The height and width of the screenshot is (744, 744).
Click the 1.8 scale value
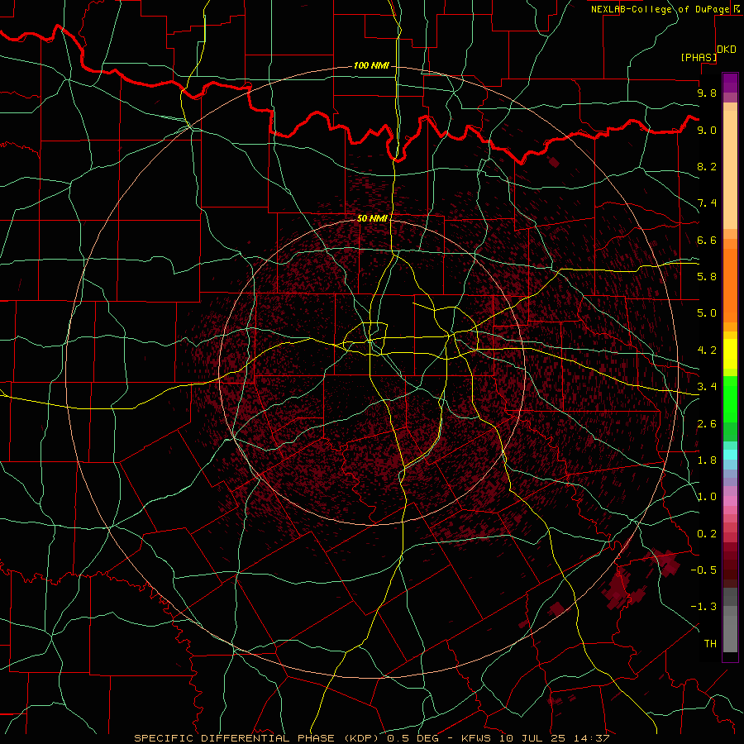707,460
